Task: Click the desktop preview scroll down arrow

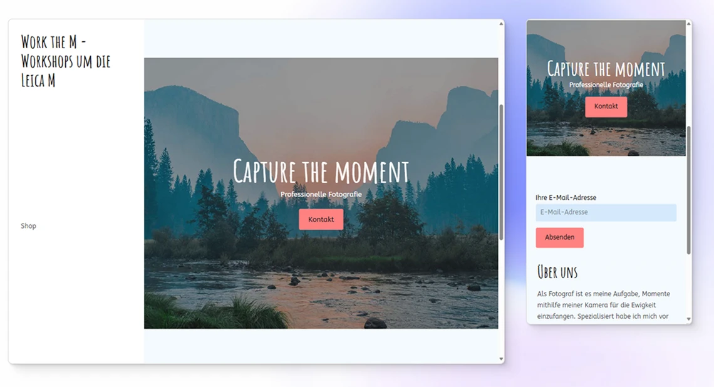Action: pos(501,359)
